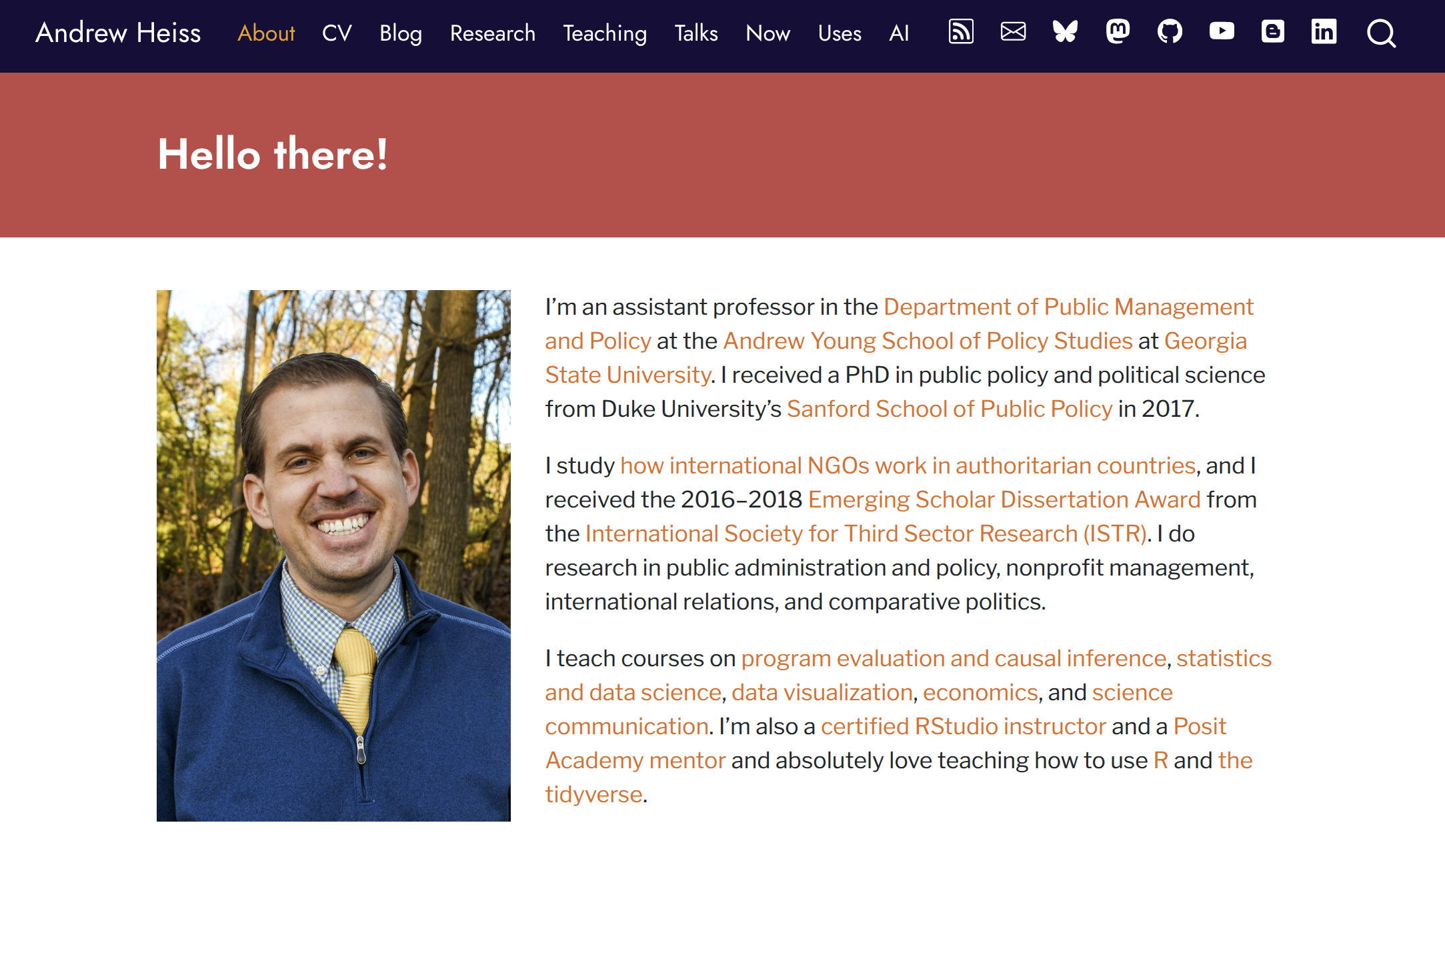Viewport: 1445px width, 967px height.
Task: Navigate to the Blog section
Action: click(401, 33)
